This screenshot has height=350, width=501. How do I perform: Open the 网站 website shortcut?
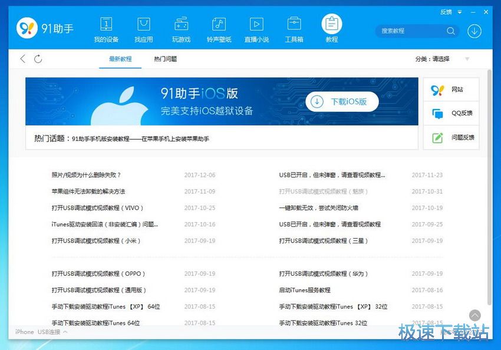pyautogui.click(x=451, y=90)
